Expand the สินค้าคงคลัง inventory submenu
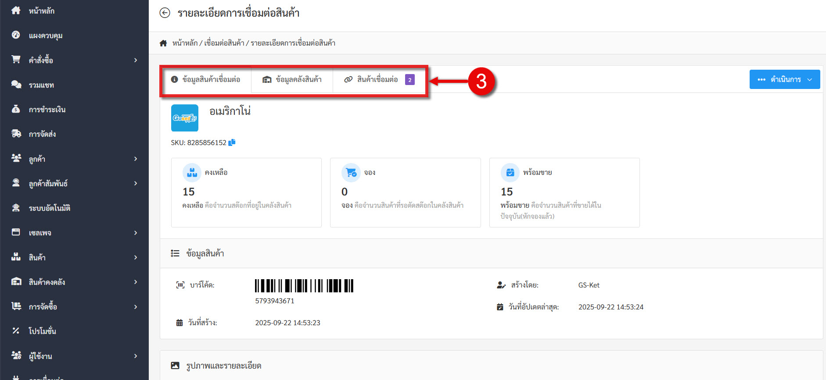 [135, 282]
